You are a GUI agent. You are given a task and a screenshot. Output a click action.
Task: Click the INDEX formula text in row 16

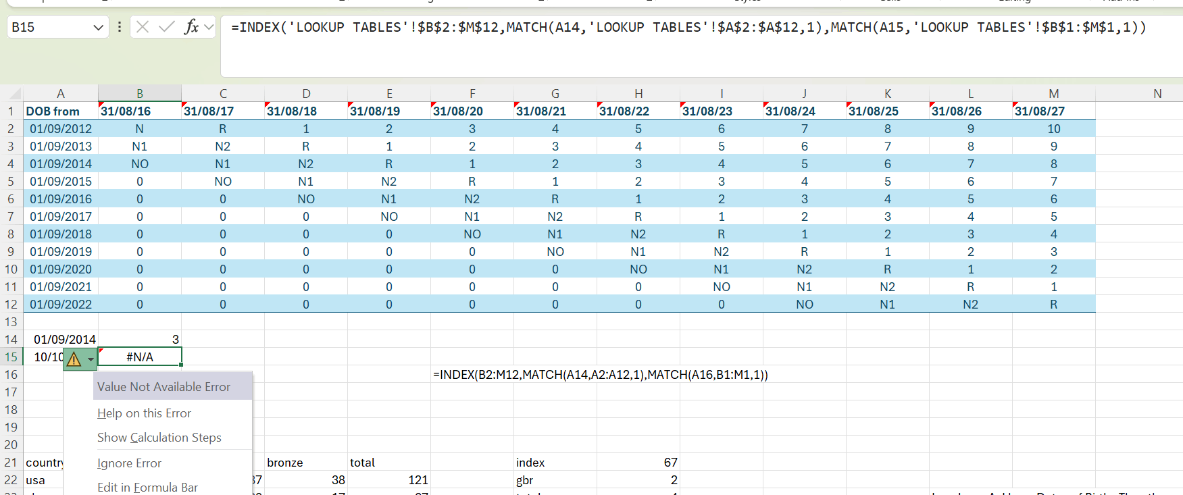pyautogui.click(x=601, y=374)
